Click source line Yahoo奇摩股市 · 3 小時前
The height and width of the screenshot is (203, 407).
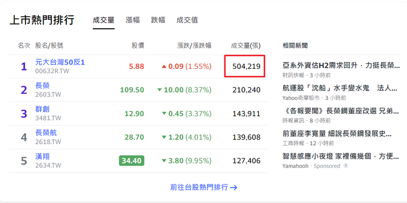pos(314,98)
